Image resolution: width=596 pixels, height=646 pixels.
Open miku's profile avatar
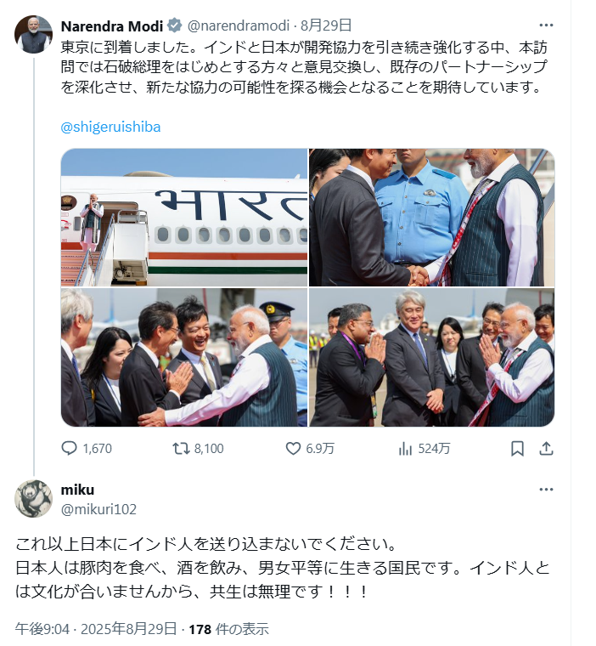[33, 498]
